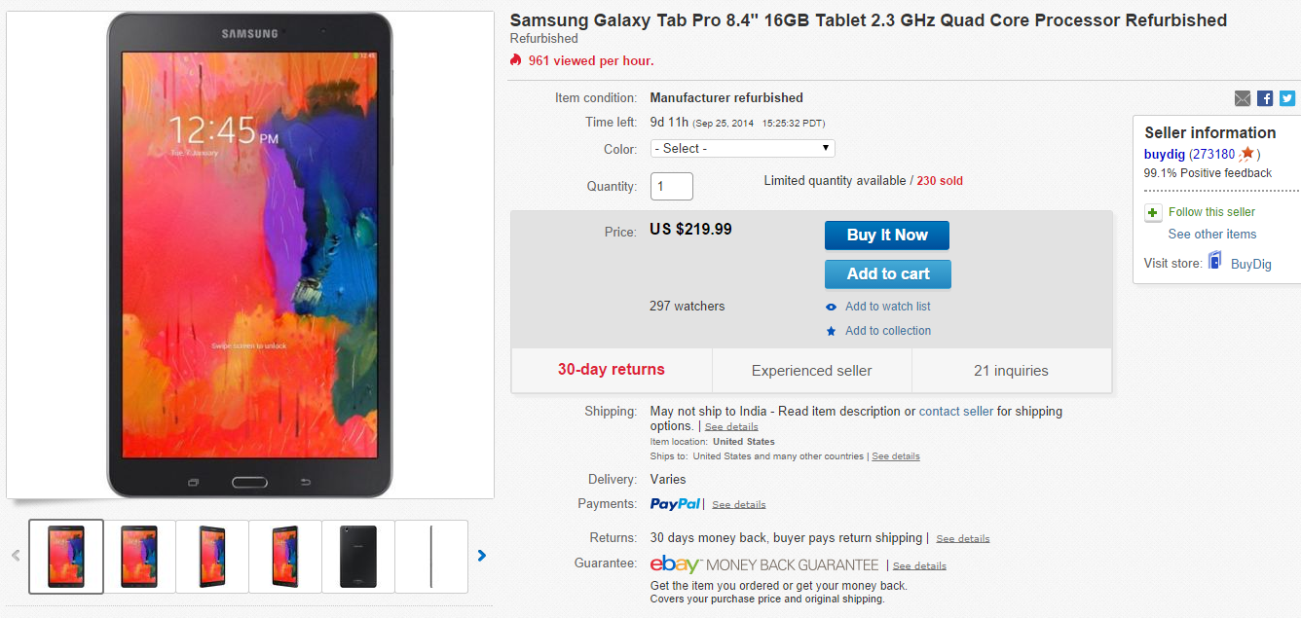Click the star icon for collection

tap(831, 332)
